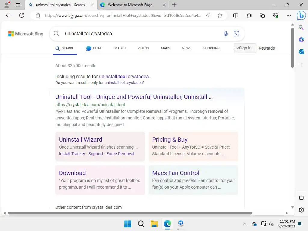Open crystalidea.com/uninstall-tool URL
Screen dimensions: 308x231
point(90,105)
